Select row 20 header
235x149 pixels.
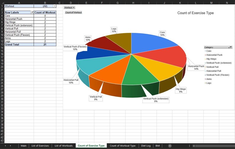pyautogui.click(x=2, y=67)
